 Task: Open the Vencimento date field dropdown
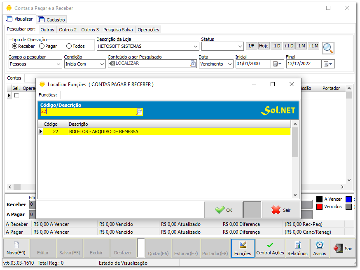coord(229,64)
